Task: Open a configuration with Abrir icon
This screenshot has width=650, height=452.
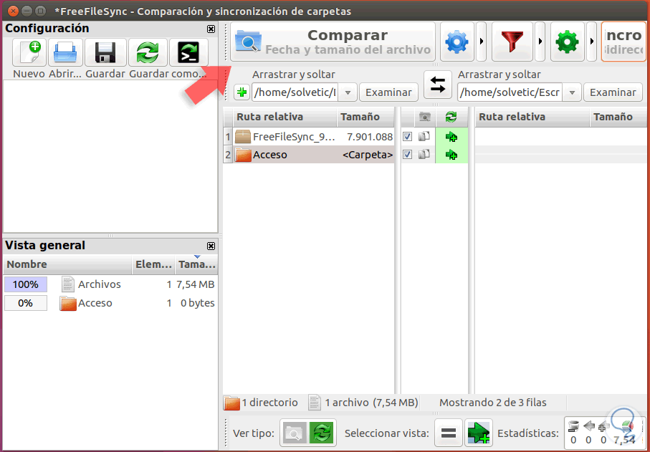Action: [x=65, y=52]
